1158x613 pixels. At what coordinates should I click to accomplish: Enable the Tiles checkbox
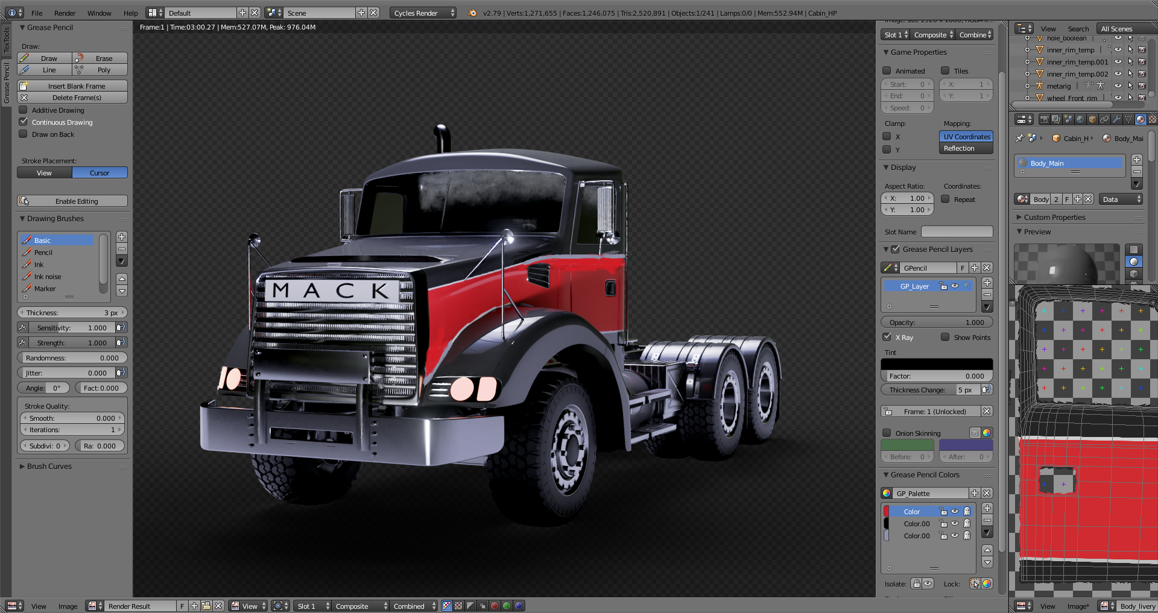click(945, 71)
